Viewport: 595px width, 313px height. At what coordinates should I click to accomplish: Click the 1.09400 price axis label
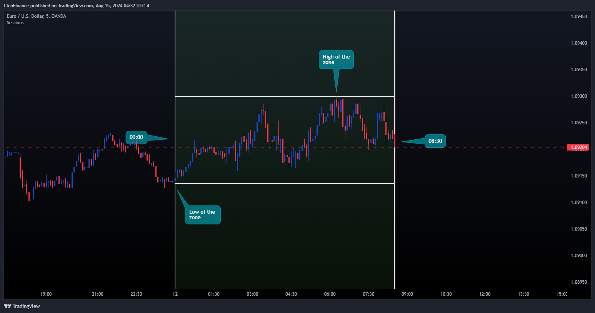[579, 43]
